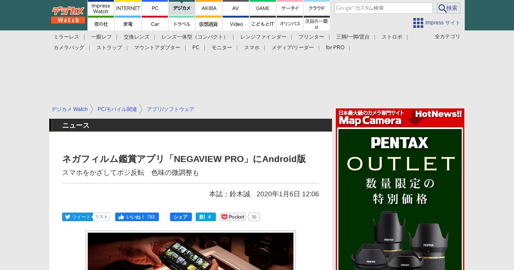514x270 pixels.
Task: Open the PC Watch tab
Action: [155, 8]
